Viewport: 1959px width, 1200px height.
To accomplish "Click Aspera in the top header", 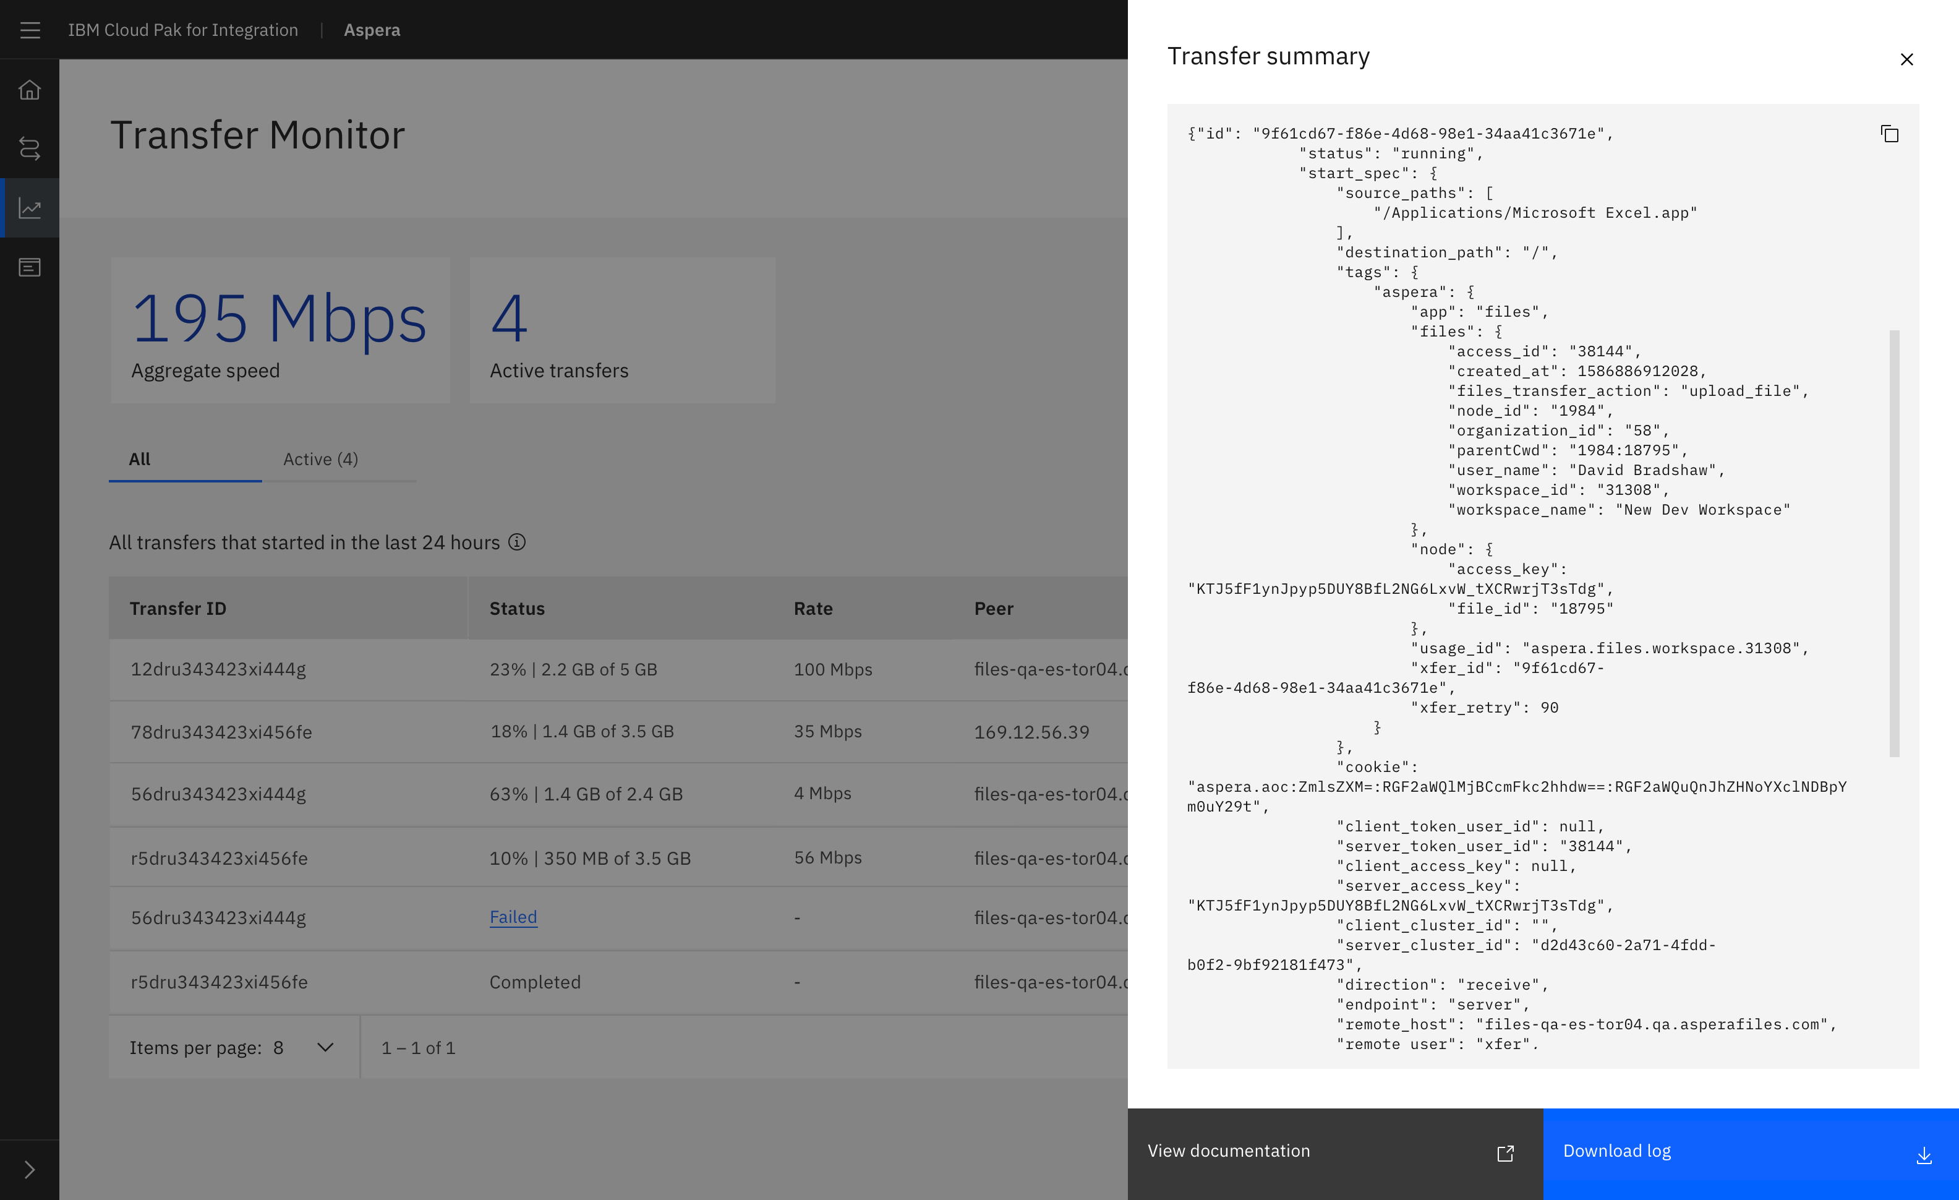I will 372,30.
